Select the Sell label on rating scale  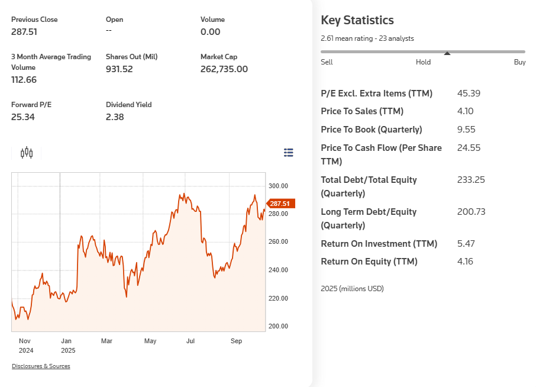click(x=327, y=62)
